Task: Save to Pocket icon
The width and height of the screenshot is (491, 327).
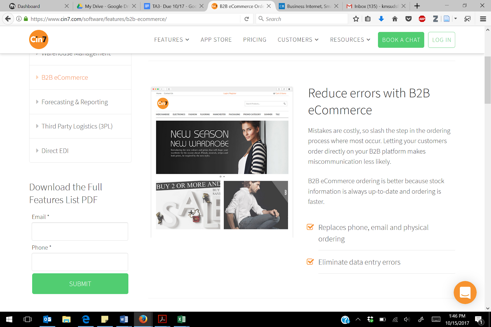Action: (x=408, y=19)
